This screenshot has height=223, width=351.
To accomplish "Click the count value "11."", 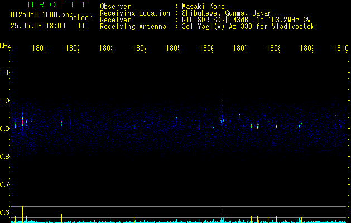I will [x=83, y=26].
